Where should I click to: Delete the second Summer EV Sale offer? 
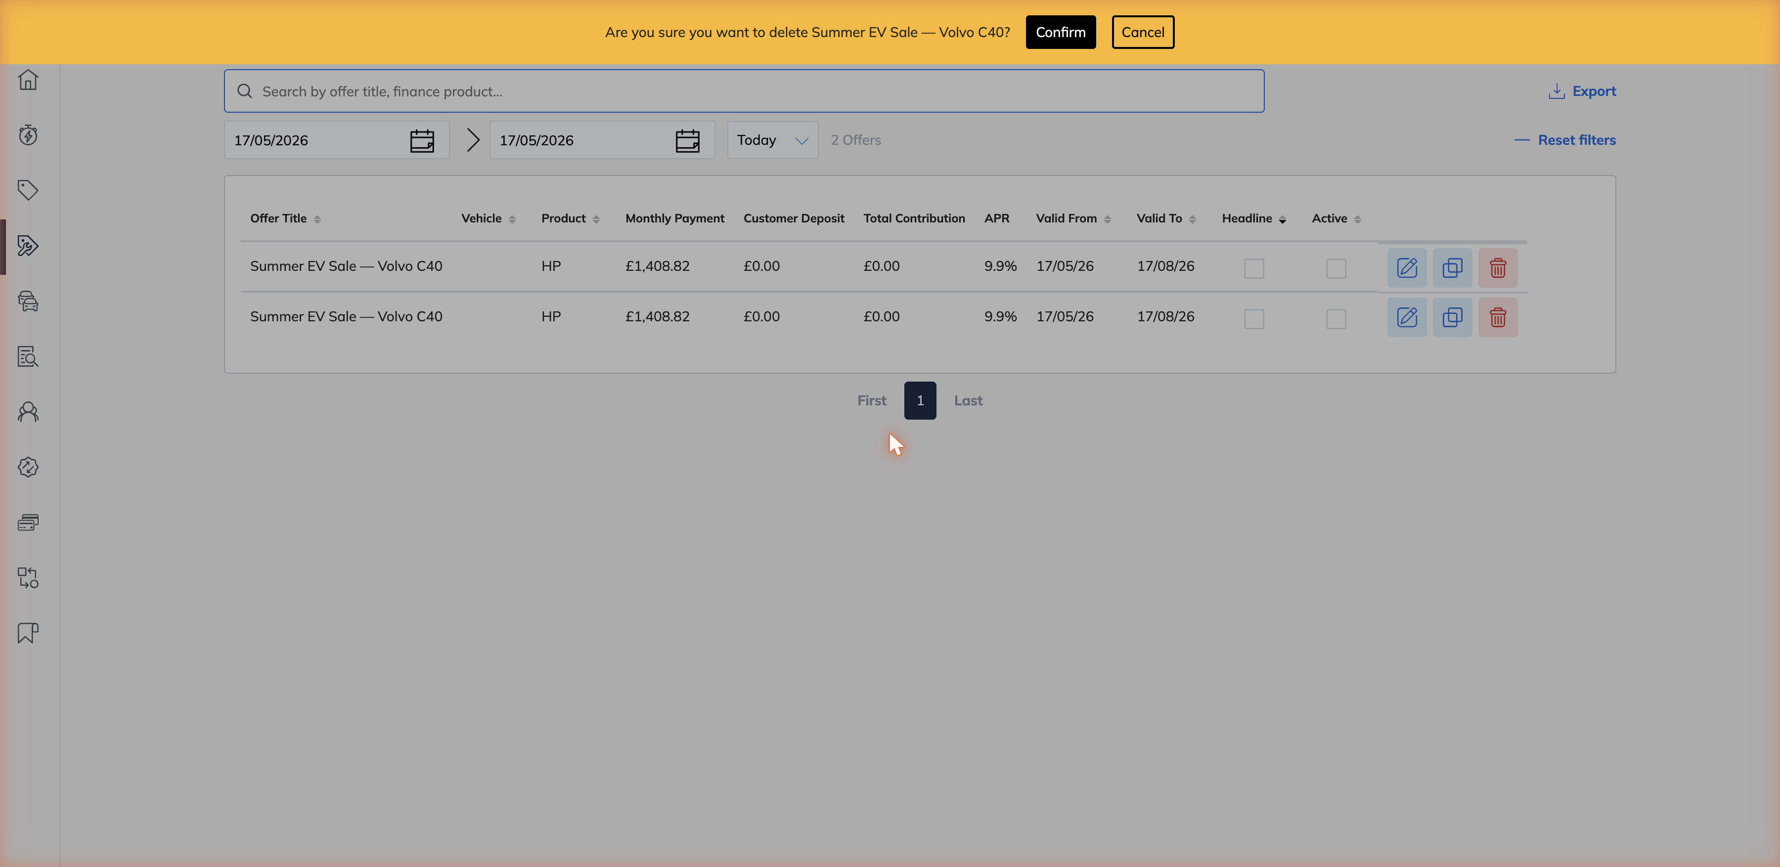[1498, 318]
